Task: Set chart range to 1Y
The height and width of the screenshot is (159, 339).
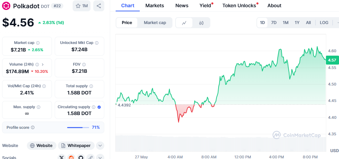Action: pos(297,23)
